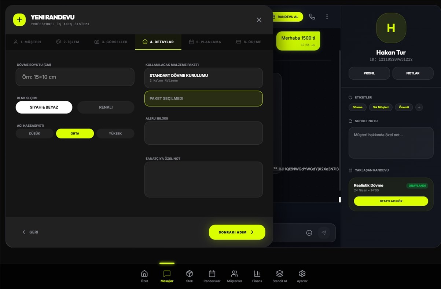Screen dimensions: 441x289
Task: Select the Renkli color option
Action: [106, 107]
